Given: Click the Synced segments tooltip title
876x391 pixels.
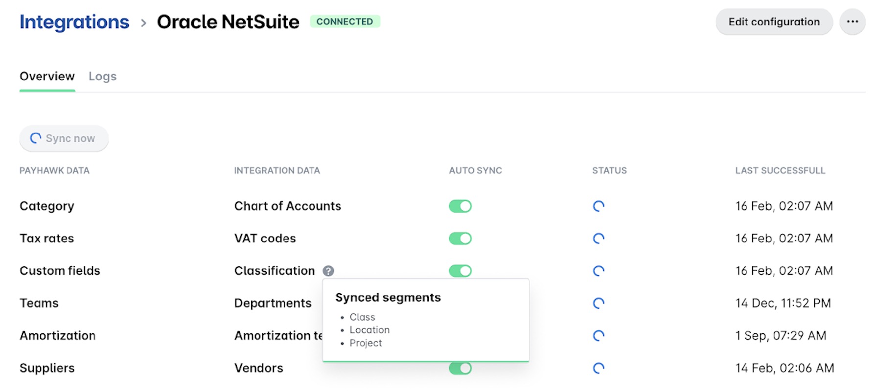Looking at the screenshot, I should (388, 298).
